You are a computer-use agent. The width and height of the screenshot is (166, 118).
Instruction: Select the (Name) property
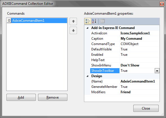105,81
